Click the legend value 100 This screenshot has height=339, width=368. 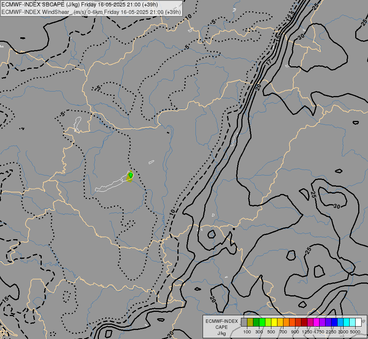(x=247, y=332)
